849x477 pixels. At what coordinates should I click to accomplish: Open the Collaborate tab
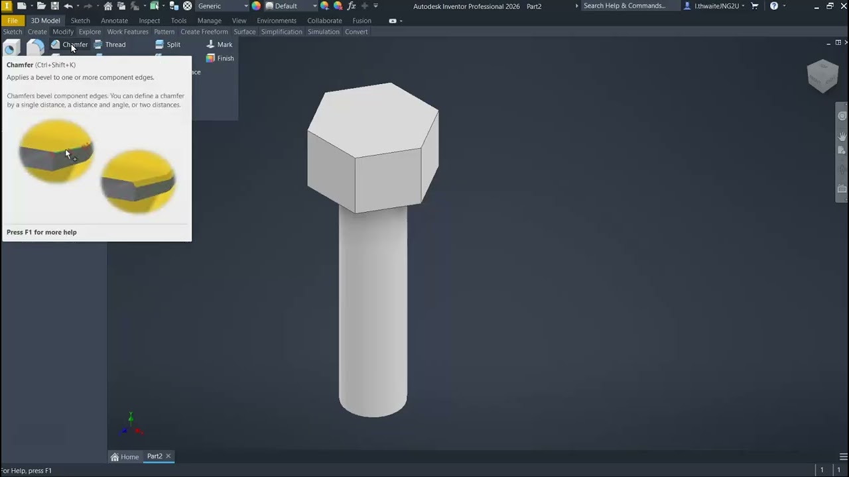pyautogui.click(x=324, y=21)
